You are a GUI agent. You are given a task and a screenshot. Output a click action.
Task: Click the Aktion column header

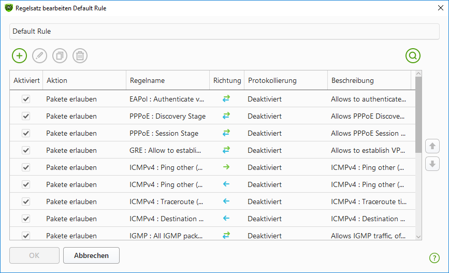click(x=84, y=81)
